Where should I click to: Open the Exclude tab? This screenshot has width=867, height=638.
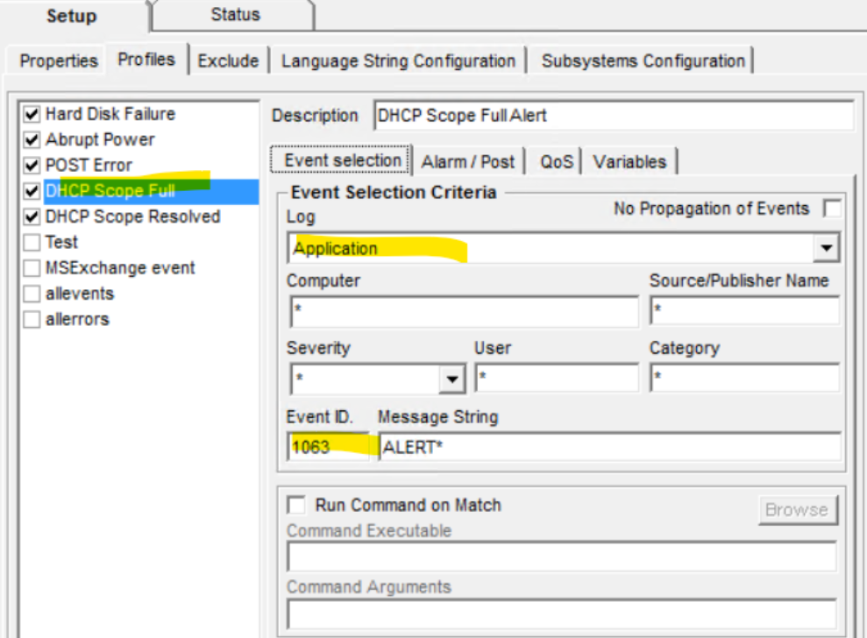point(228,60)
